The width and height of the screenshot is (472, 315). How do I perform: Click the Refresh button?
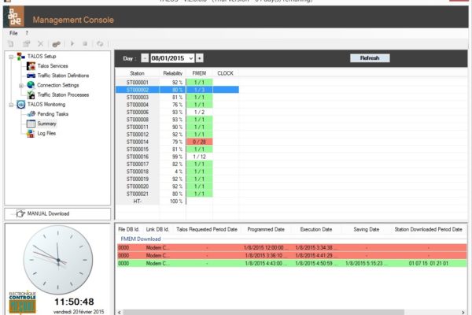[370, 57]
